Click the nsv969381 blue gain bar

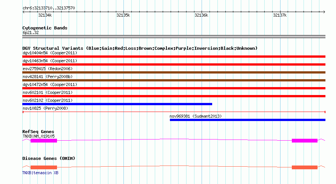(248, 120)
